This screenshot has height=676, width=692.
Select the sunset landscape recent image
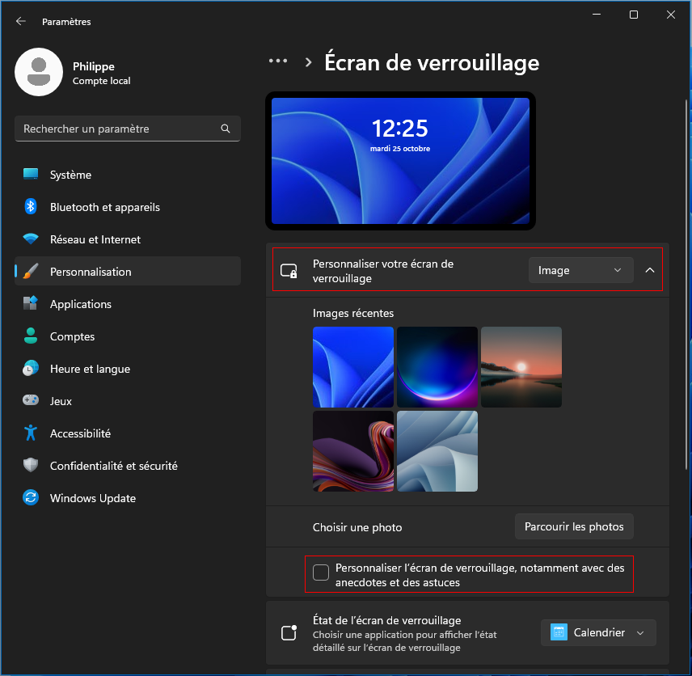pos(521,367)
